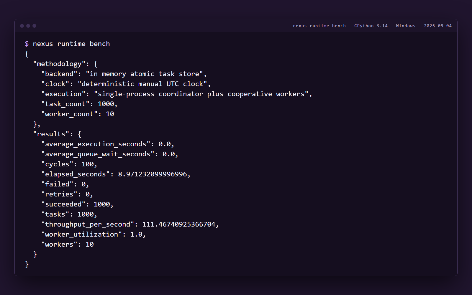Click the nexus-runtime-bench command after the prompt

tap(71, 44)
